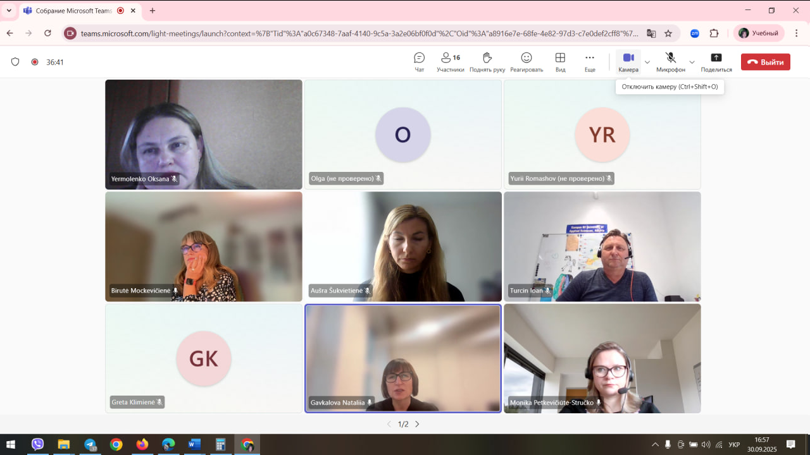Open the reactions menu

526,62
